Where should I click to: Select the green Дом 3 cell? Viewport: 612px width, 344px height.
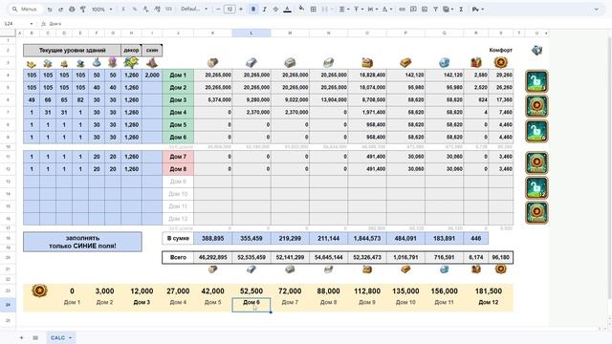178,99
